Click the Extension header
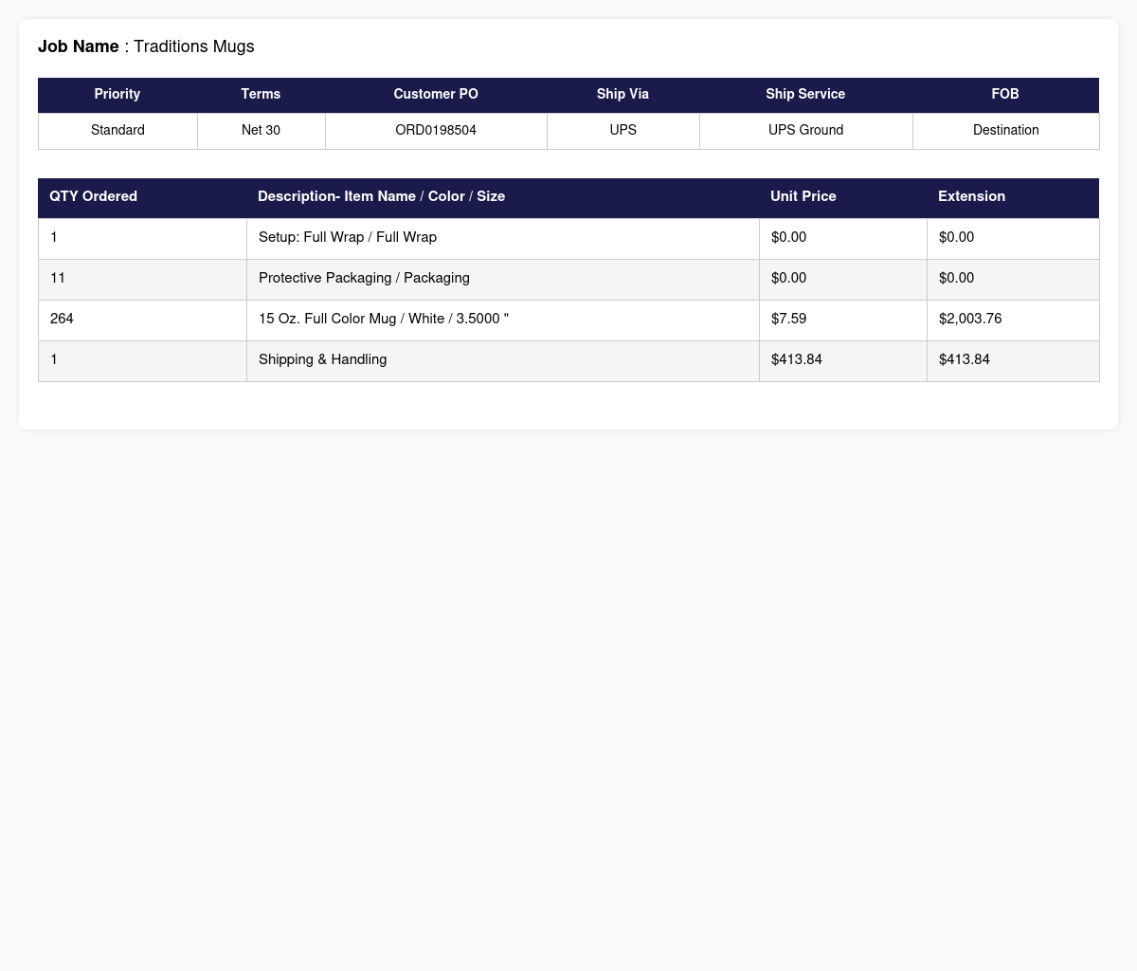 pos(1013,197)
